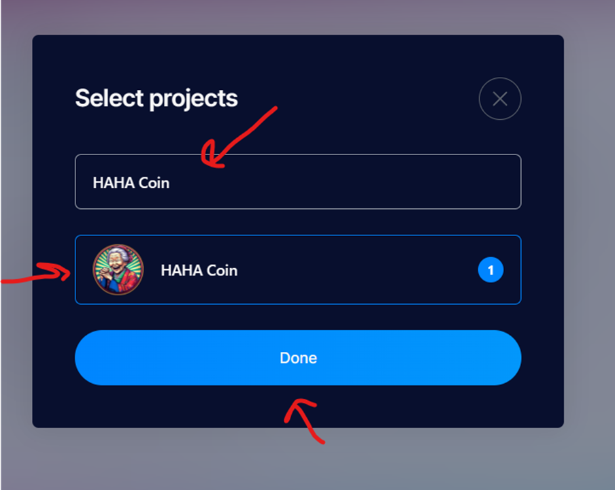Image resolution: width=615 pixels, height=490 pixels.
Task: Tap the Done text label
Action: pos(298,358)
